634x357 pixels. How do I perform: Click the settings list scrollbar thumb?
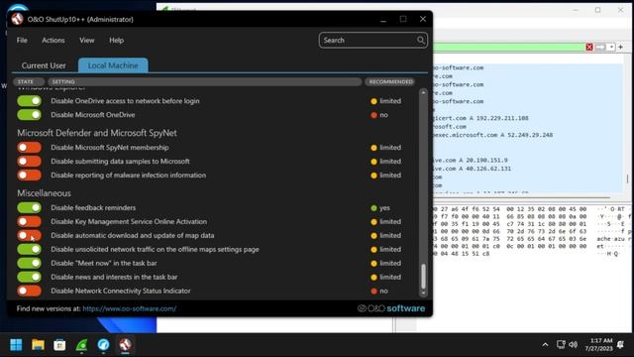click(423, 276)
